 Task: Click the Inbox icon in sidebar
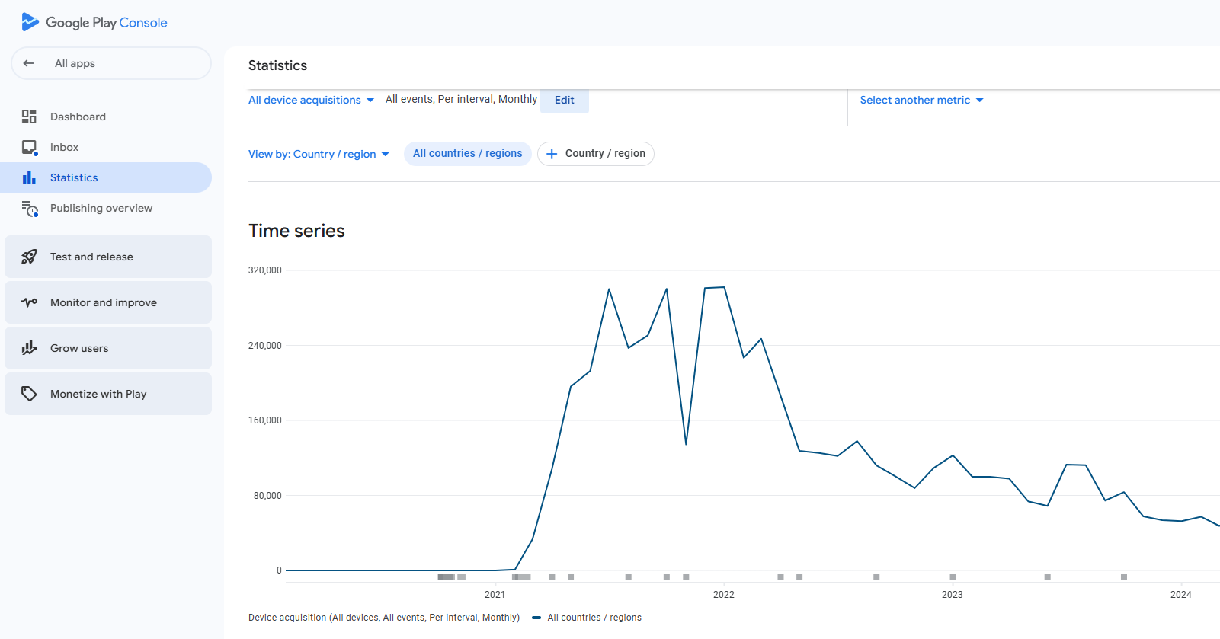[x=29, y=147]
